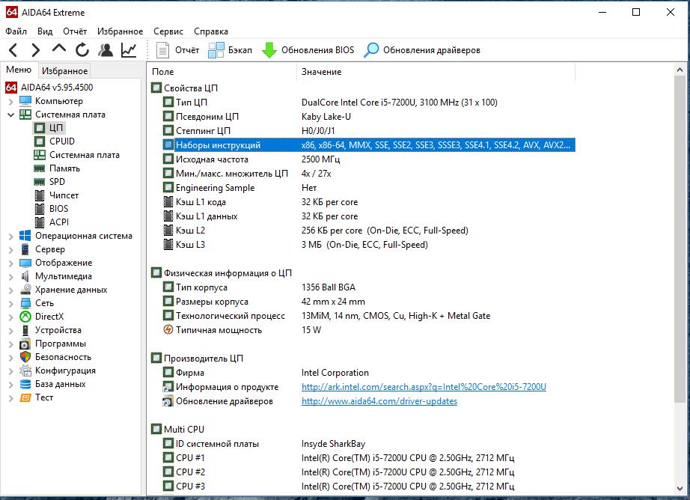Image resolution: width=690 pixels, height=500 pixels.
Task: Refresh the page with the reload icon
Action: click(82, 50)
